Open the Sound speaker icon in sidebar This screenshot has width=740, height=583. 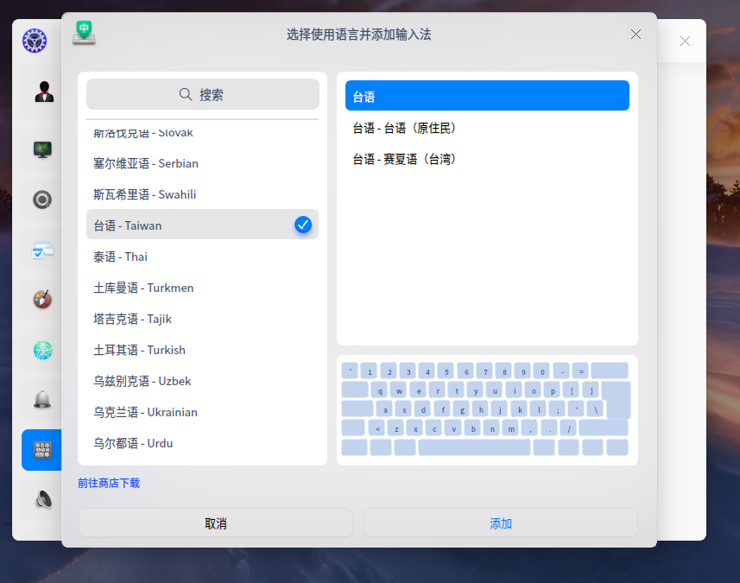(x=43, y=499)
